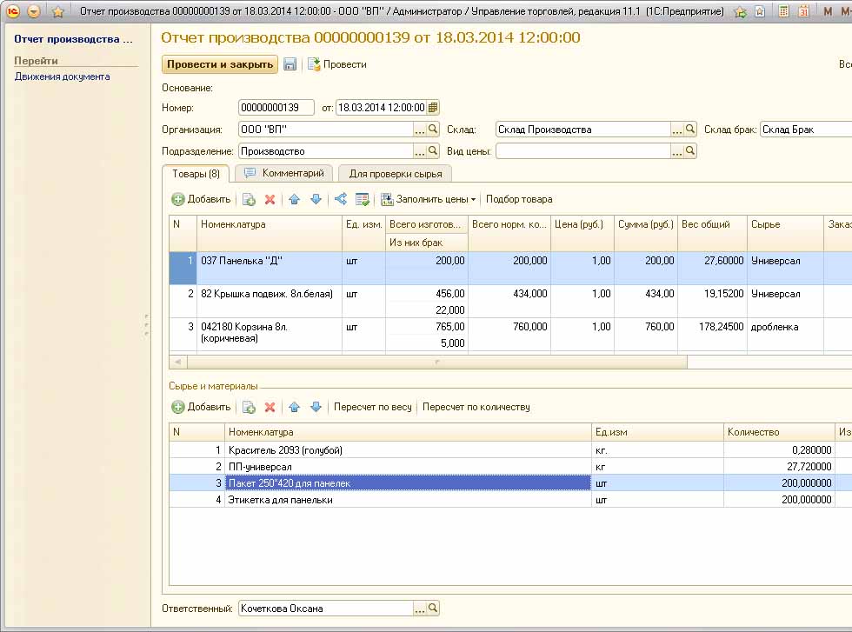Select row Краситель 2093 (голубой)
Screen dimensions: 852x632
point(510,450)
